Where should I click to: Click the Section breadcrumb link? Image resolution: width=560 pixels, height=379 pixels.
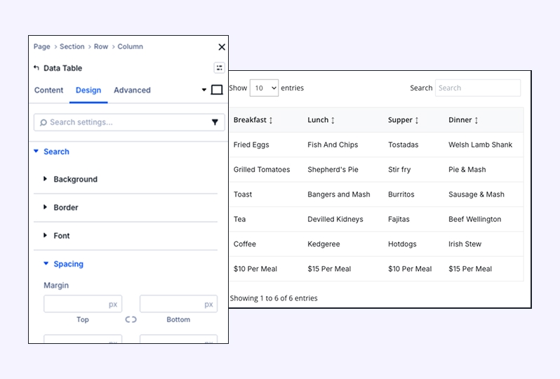pyautogui.click(x=72, y=47)
